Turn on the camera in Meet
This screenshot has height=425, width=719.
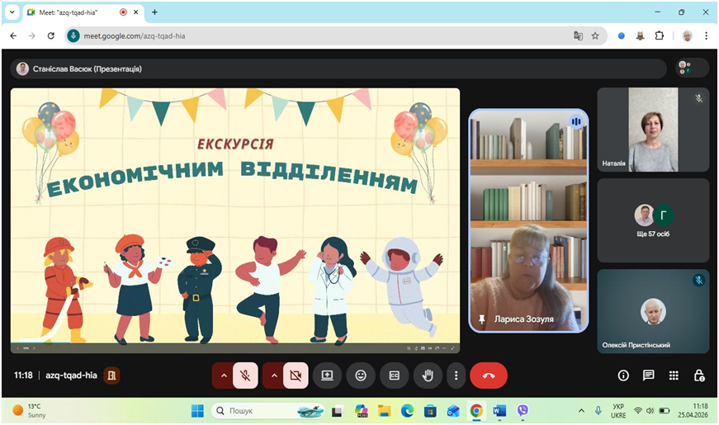click(x=296, y=375)
